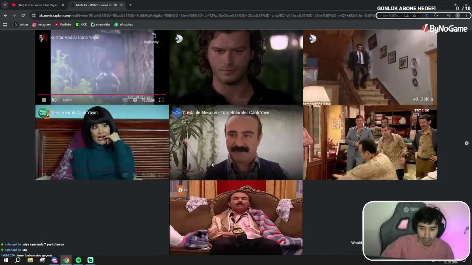Click Leyla ile Mecnun channel avatar
This screenshot has width=472, height=265.
(x=177, y=113)
